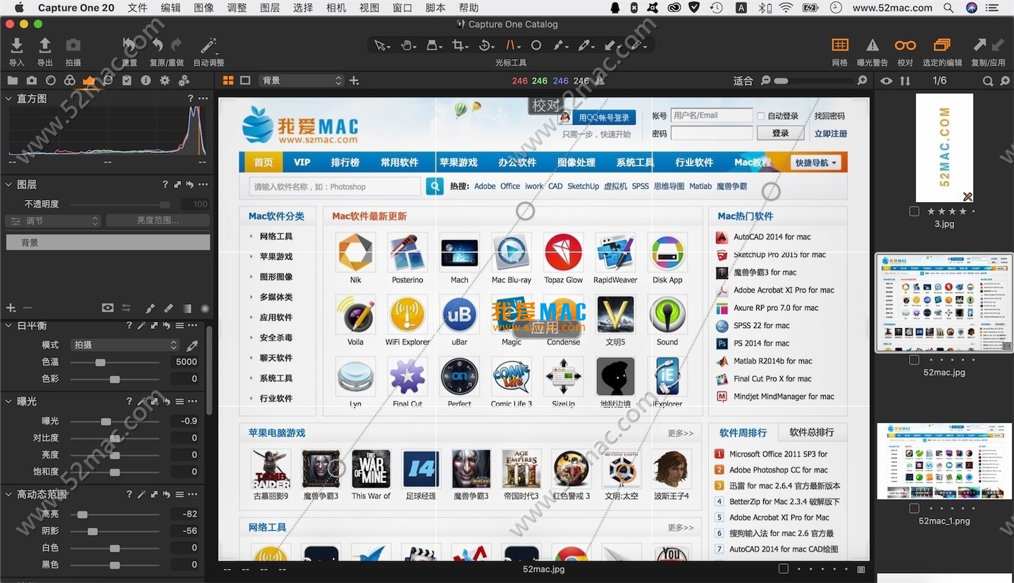Screen dimensions: 1014x583
Task: Tick the checkbox under 3.jpg thumbnail
Action: coord(914,211)
